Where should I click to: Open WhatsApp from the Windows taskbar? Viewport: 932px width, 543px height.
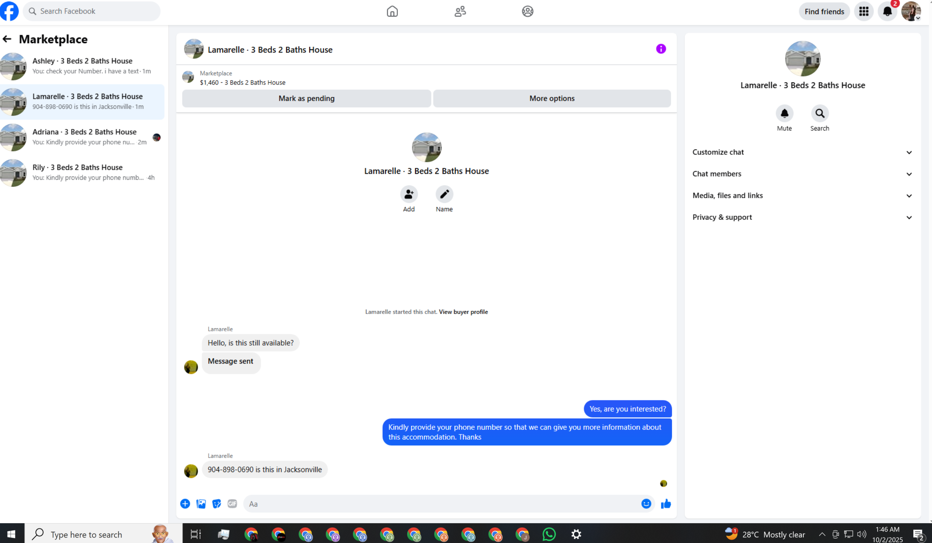tap(549, 534)
